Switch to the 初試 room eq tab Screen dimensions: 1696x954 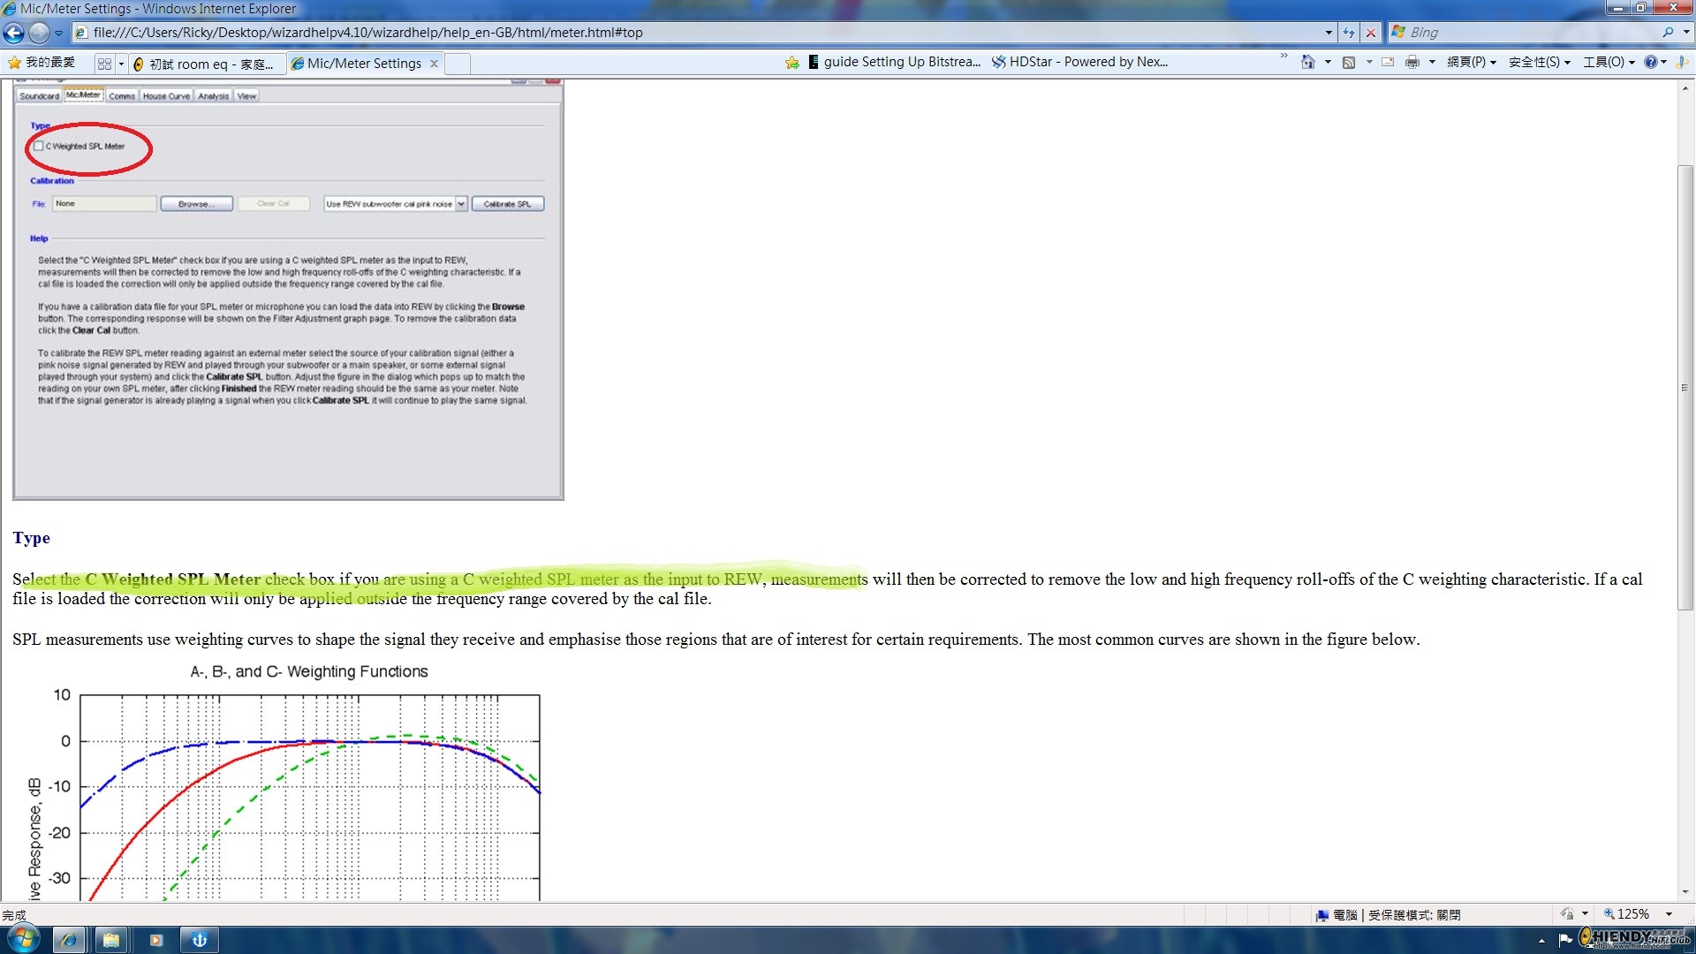click(x=208, y=64)
